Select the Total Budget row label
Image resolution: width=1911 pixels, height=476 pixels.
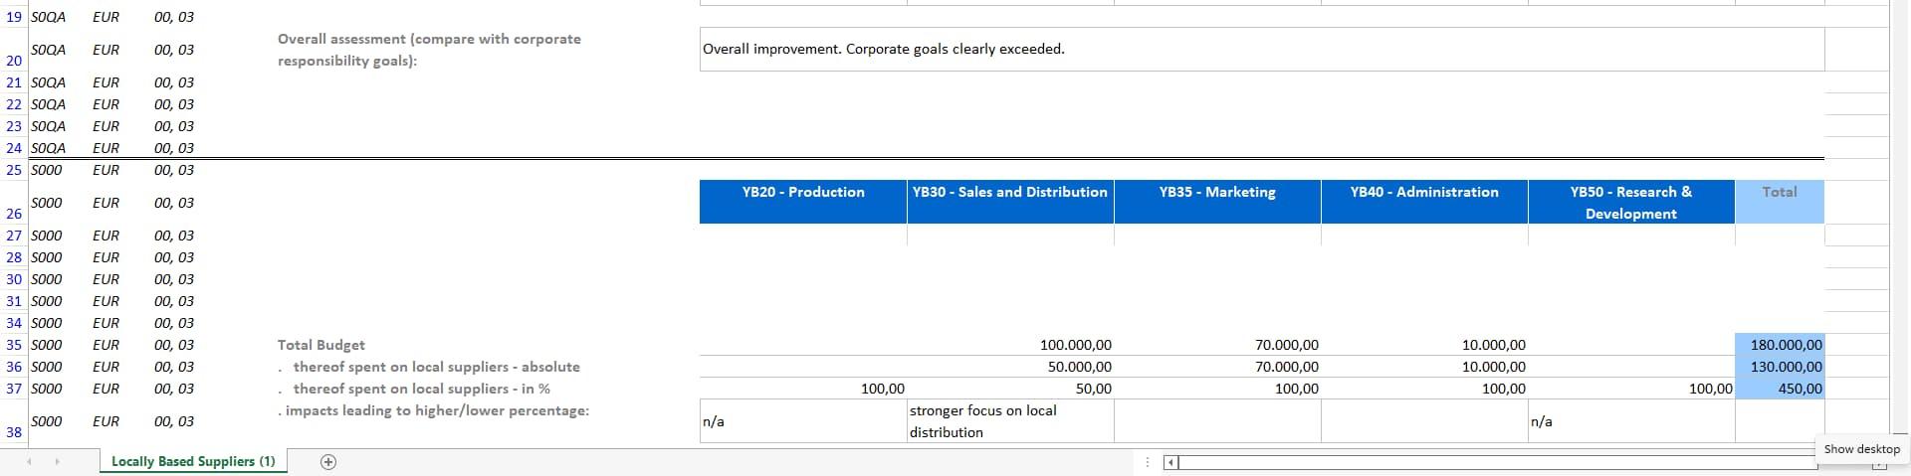pyautogui.click(x=321, y=345)
